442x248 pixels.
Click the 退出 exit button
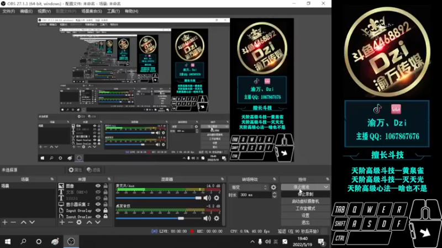tap(306, 223)
